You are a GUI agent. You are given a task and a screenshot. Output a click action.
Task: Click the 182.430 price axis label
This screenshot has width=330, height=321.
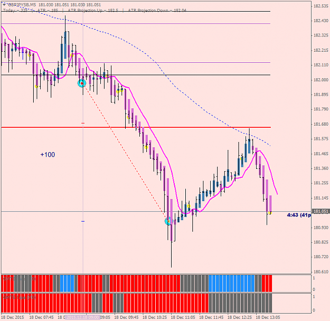tap(321, 21)
